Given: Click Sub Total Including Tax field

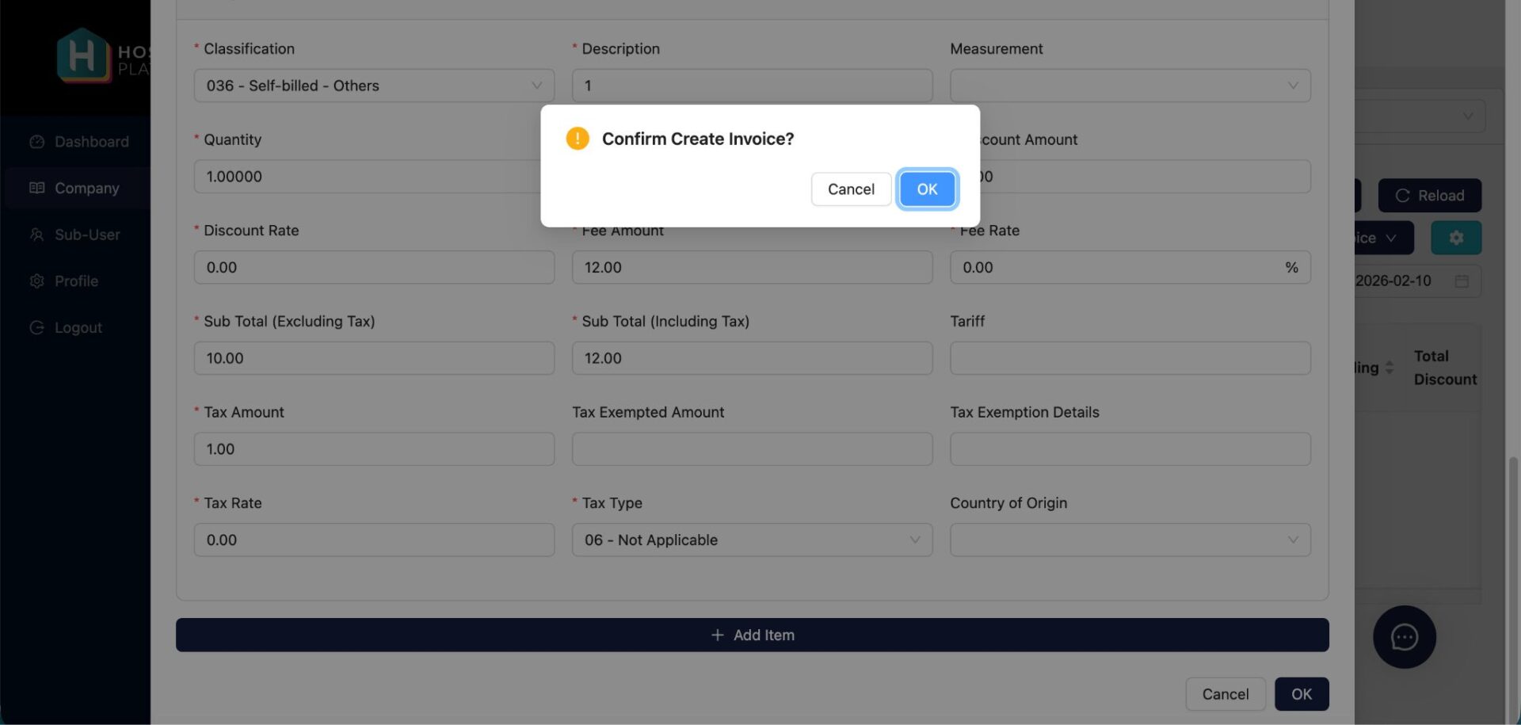Looking at the screenshot, I should [x=752, y=358].
